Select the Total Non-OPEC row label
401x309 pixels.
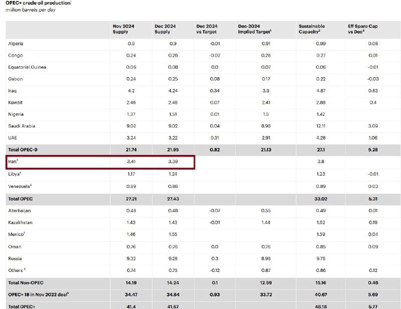[x=25, y=283]
